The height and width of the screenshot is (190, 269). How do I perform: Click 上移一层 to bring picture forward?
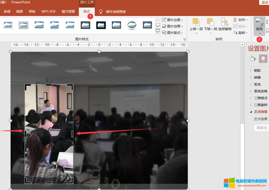click(196, 25)
